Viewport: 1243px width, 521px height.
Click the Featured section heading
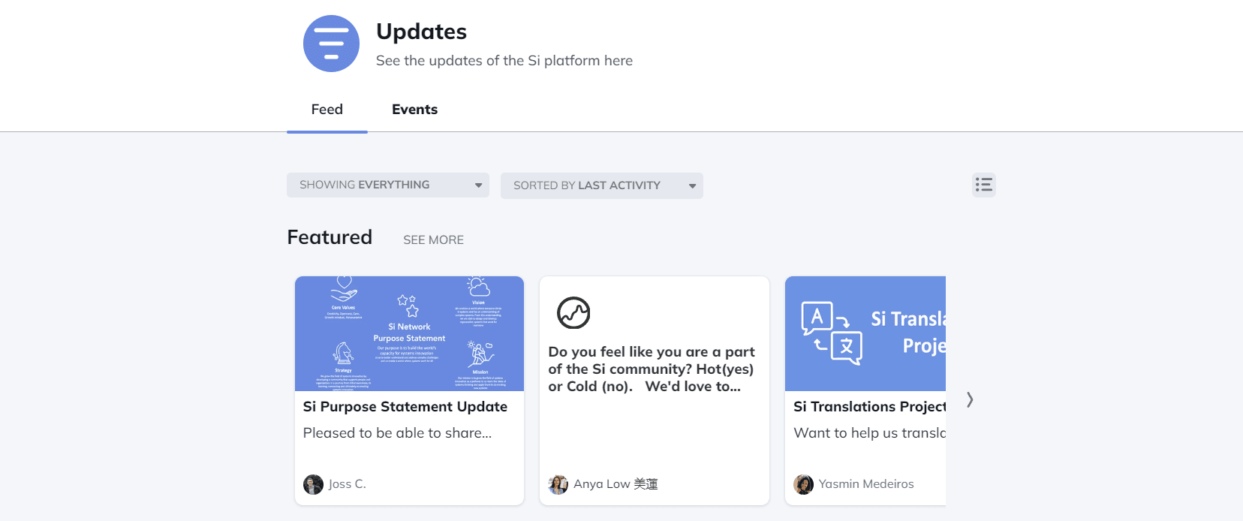329,237
